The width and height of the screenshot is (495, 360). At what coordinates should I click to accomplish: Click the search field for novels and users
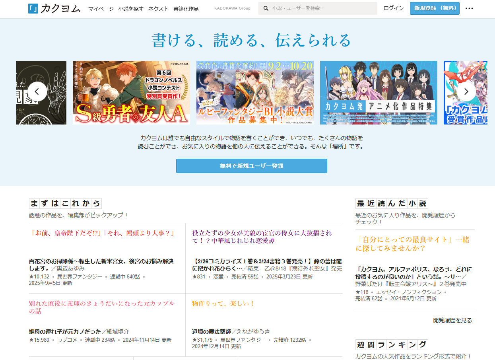pyautogui.click(x=322, y=8)
